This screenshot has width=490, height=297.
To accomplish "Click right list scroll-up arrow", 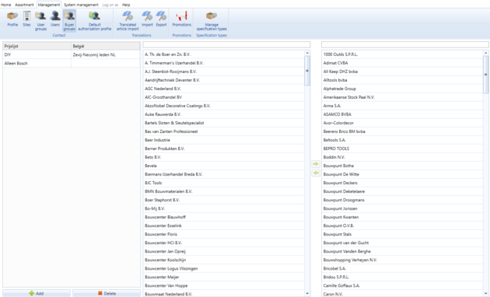I will pyautogui.click(x=485, y=53).
